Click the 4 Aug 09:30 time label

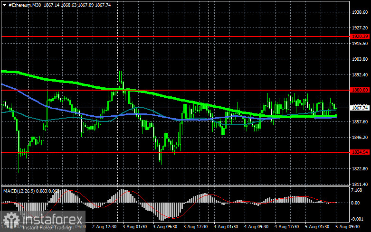click(256, 227)
